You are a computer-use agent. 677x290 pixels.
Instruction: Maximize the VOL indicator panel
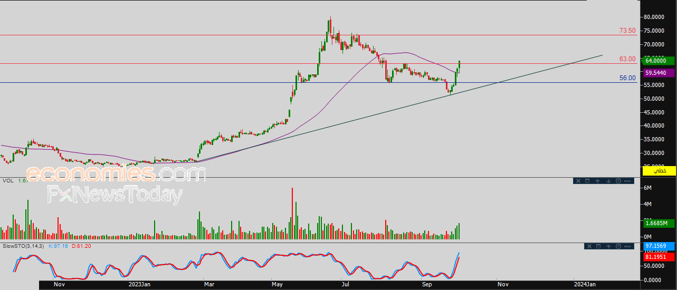[587, 181]
